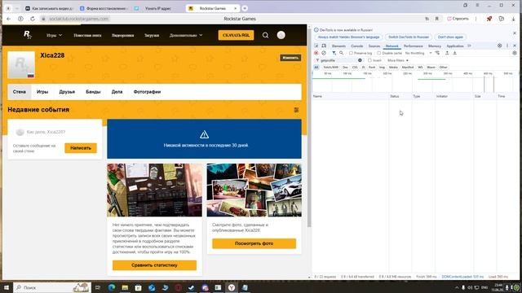522x293 pixels.
Task: Click the Windows taskbar search box
Action: 52,287
